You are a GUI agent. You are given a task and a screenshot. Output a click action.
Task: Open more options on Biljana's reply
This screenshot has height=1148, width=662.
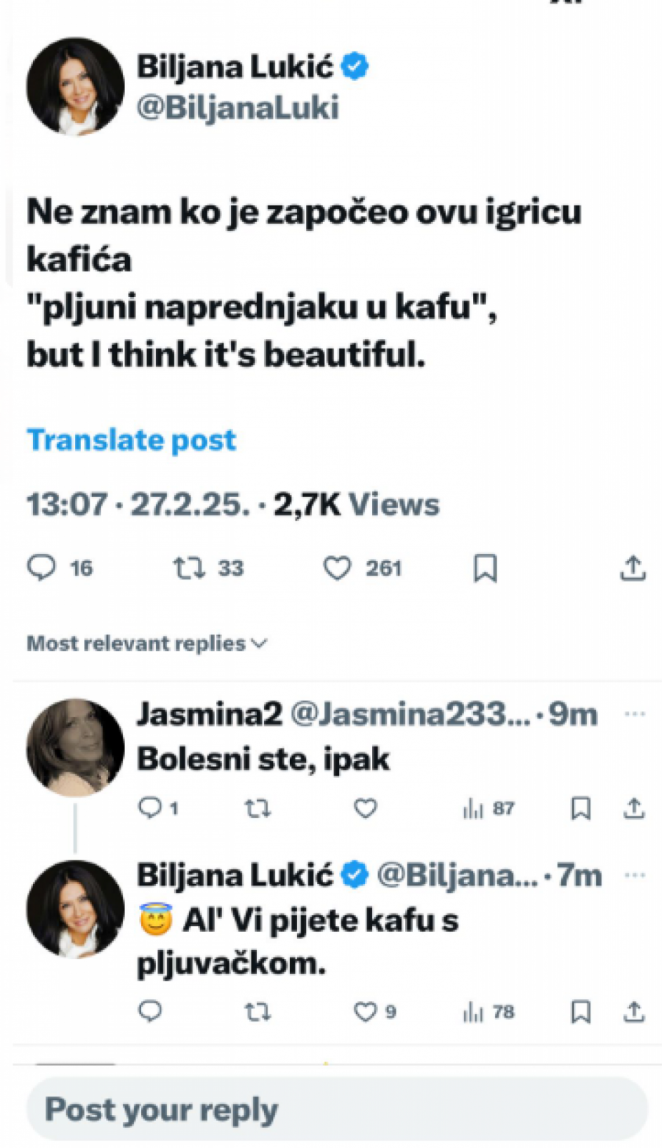(634, 874)
